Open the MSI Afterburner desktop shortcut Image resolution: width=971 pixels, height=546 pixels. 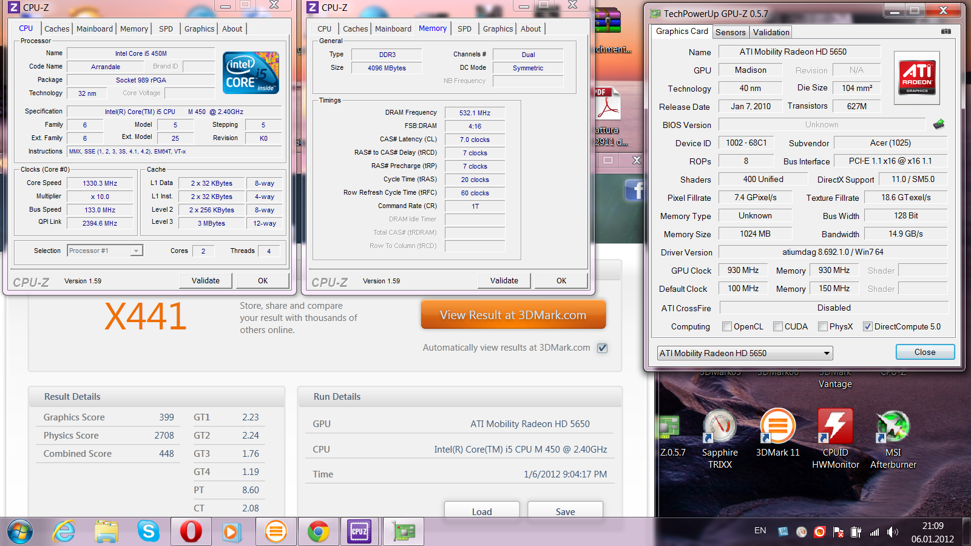pyautogui.click(x=893, y=439)
